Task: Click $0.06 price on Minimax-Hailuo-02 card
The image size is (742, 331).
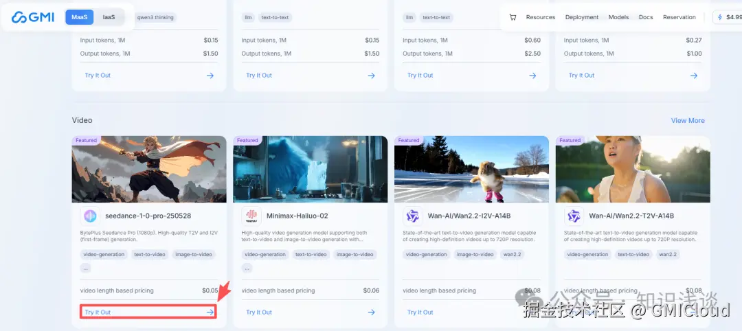Action: [371, 290]
